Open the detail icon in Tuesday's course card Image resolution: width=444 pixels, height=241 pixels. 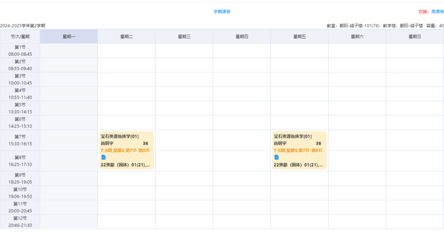[x=103, y=157]
